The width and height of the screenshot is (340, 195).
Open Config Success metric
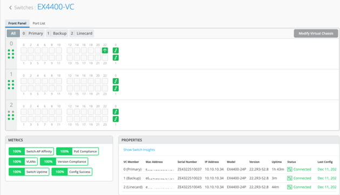click(72, 172)
